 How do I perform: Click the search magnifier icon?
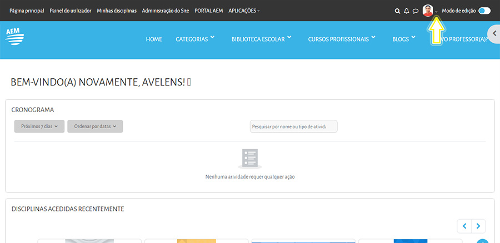[397, 11]
